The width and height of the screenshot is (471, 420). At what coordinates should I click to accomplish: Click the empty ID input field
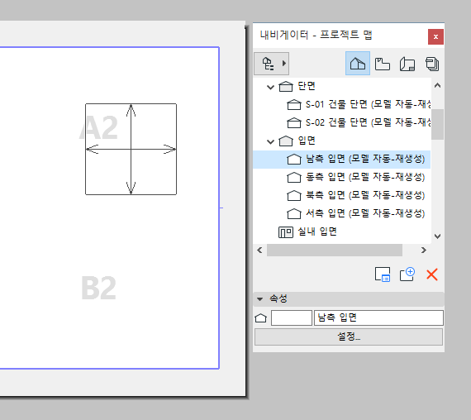tap(292, 317)
